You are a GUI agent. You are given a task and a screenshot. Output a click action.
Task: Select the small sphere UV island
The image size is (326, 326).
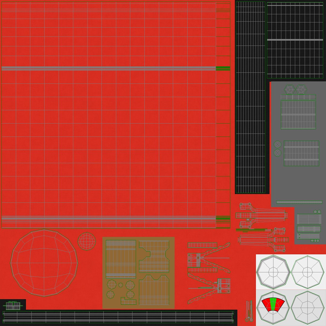(87, 241)
